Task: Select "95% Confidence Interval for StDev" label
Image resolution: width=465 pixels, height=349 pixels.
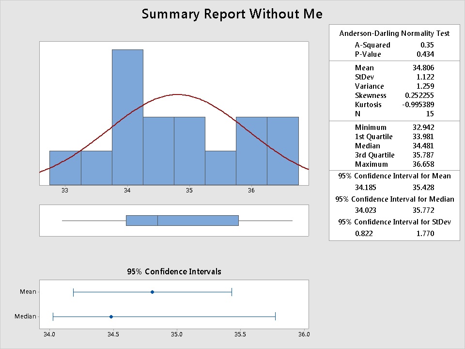Action: [394, 222]
